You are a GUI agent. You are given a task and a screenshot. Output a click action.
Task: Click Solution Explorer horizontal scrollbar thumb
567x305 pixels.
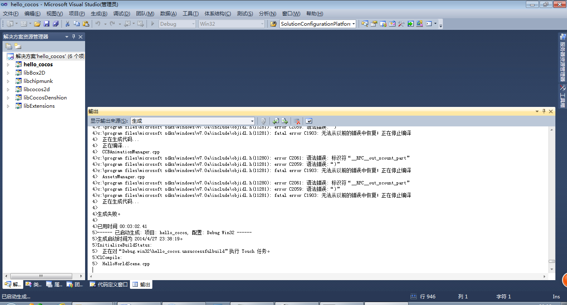point(41,276)
